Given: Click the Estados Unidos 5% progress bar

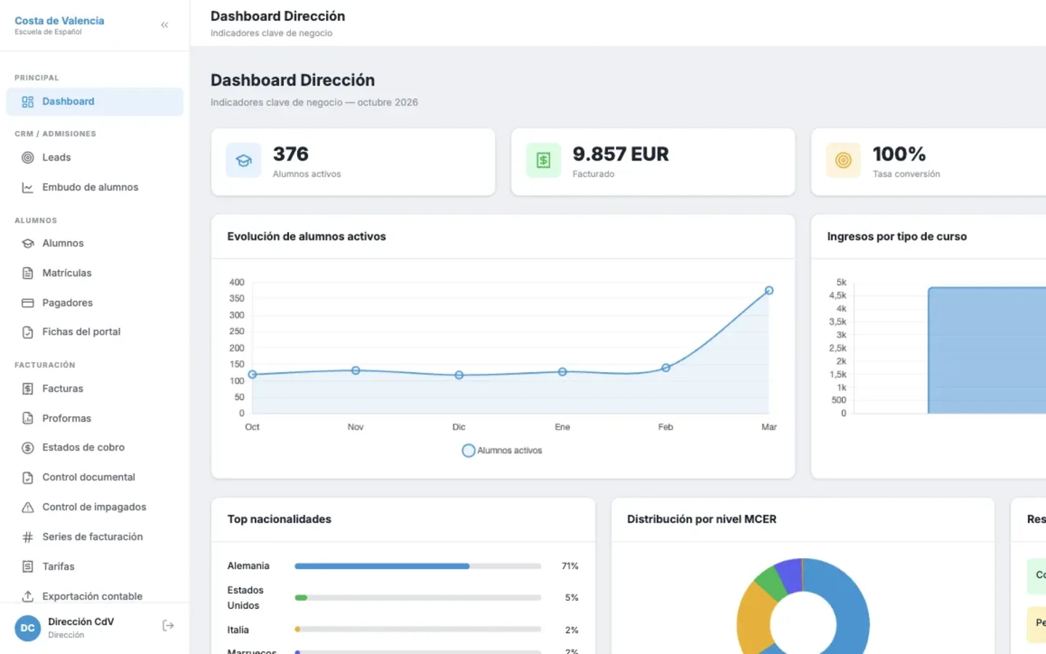Looking at the screenshot, I should coord(418,598).
